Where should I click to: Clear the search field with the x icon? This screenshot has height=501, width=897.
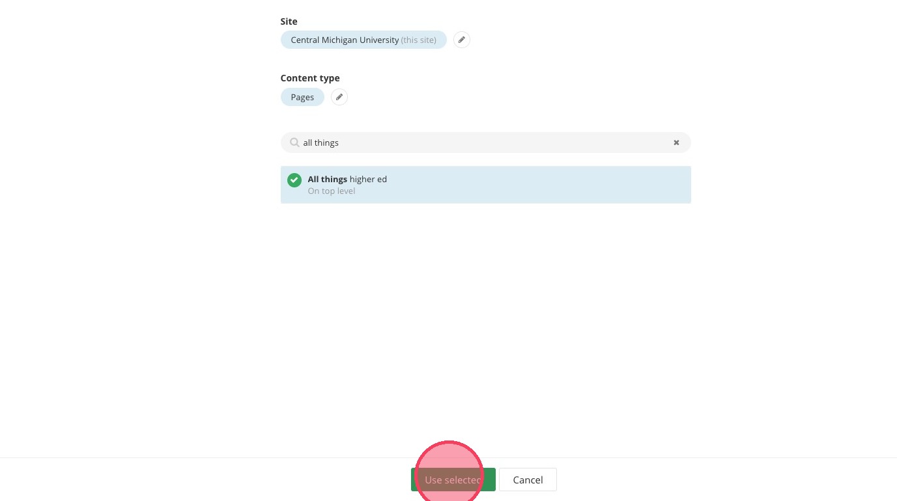(676, 142)
